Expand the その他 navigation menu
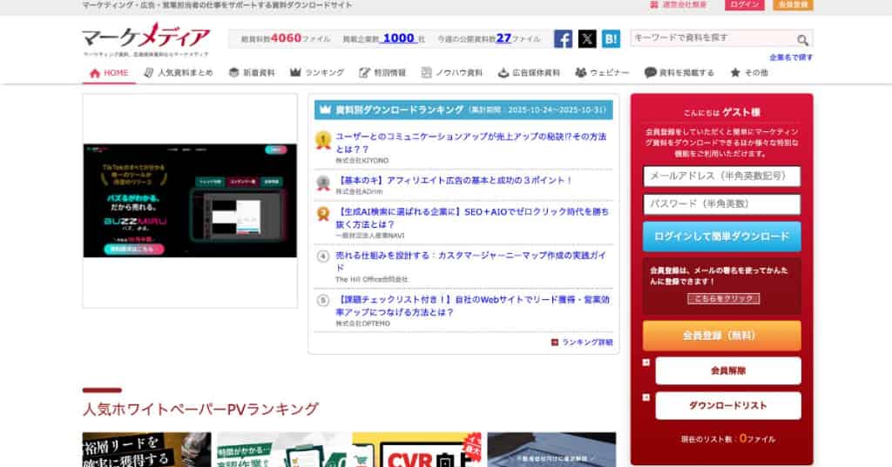This screenshot has width=892, height=467. (749, 73)
